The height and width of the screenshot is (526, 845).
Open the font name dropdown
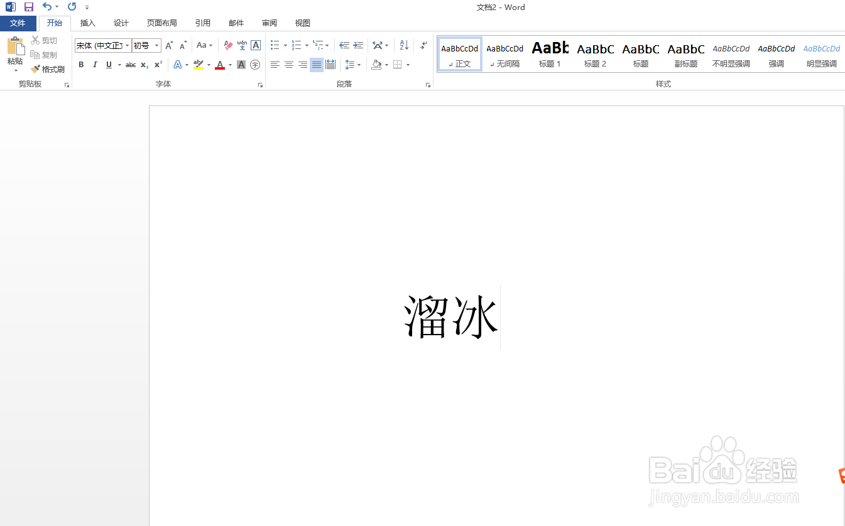(x=127, y=45)
